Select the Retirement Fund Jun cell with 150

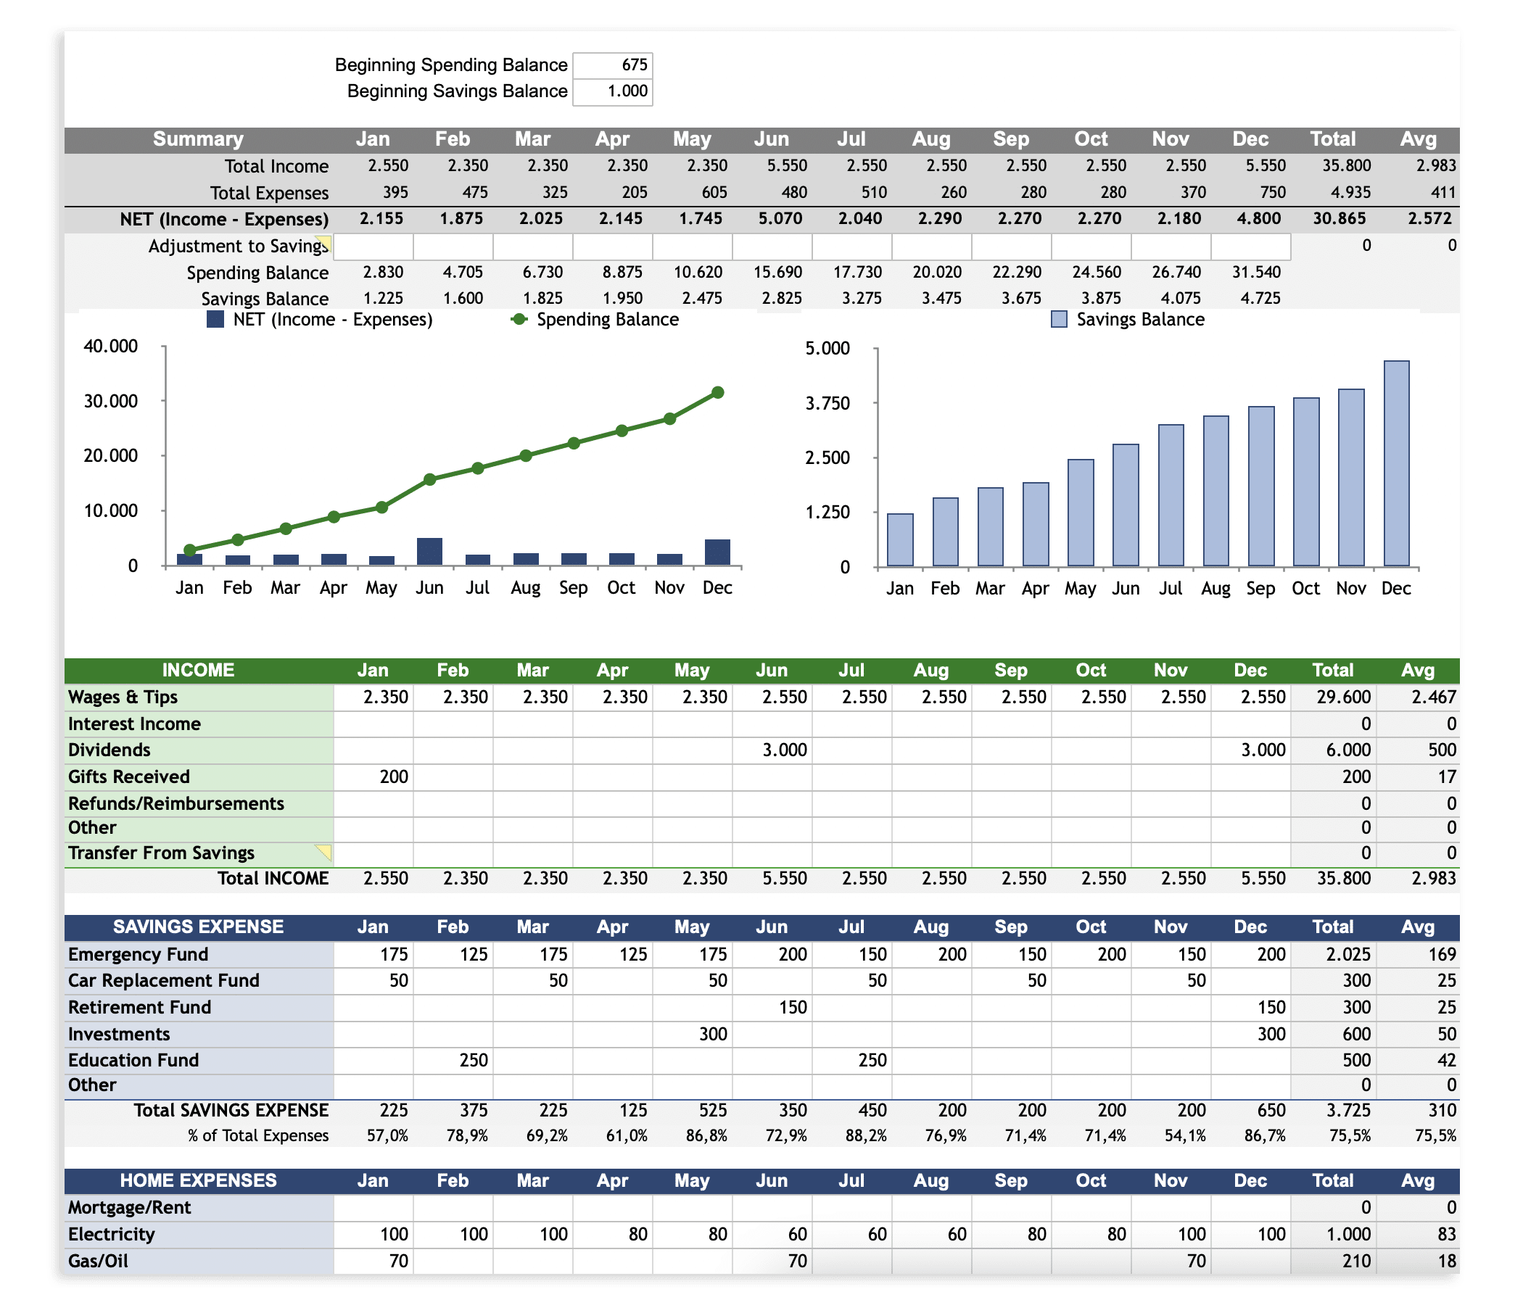pos(772,1008)
